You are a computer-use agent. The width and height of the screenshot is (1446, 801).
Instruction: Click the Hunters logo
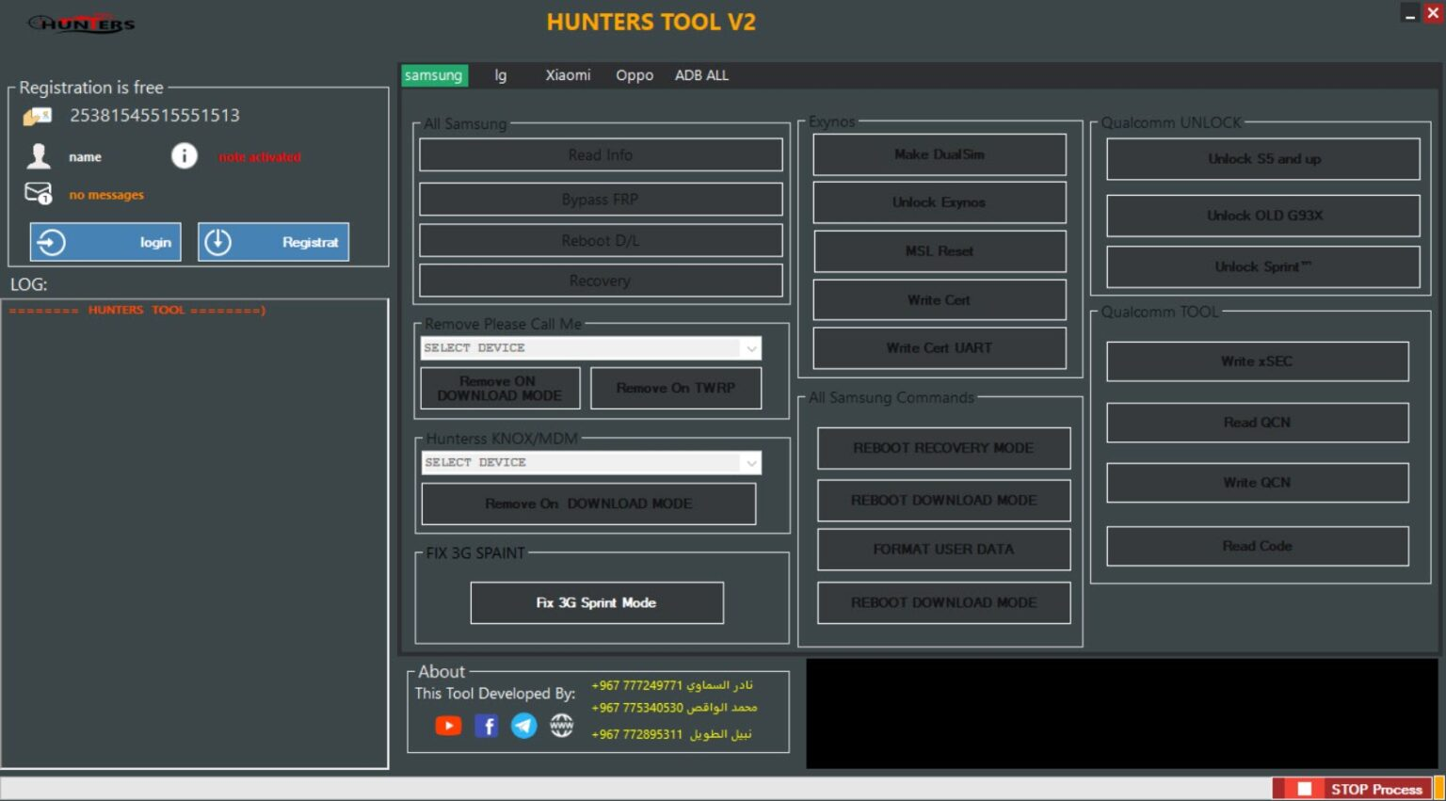82,24
